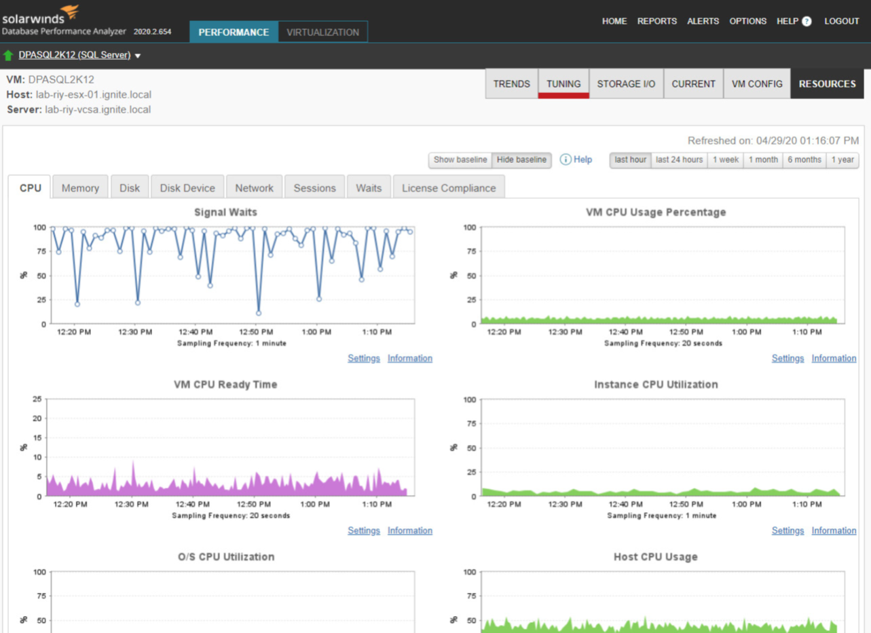Open Settings for VM CPU Usage Percentage
The image size is (871, 633).
point(787,358)
